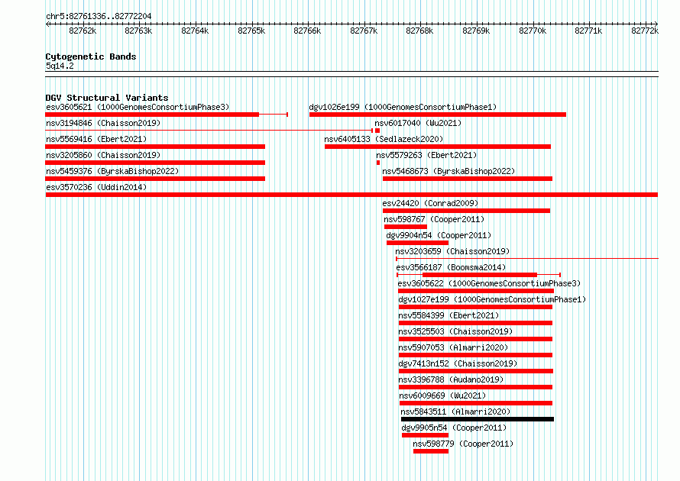This screenshot has height=481, width=680.
Task: Click dgv9905n54 (Cooper2011) label
Action: tap(454, 428)
